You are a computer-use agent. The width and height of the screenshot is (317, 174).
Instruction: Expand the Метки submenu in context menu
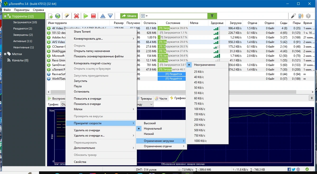click(101, 109)
